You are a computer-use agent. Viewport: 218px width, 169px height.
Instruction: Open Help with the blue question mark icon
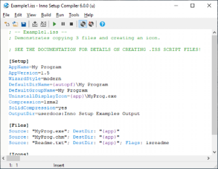[x=102, y=24]
